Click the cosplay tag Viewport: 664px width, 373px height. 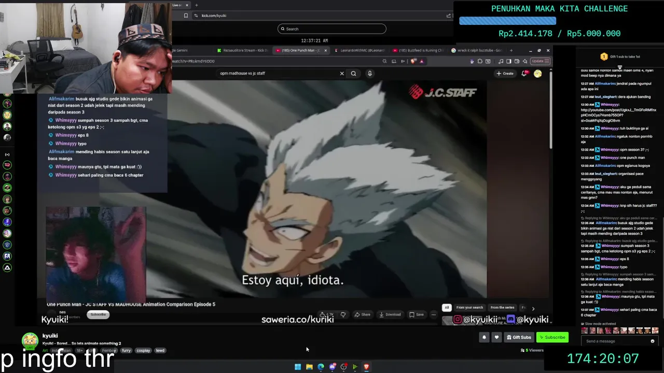pyautogui.click(x=143, y=351)
